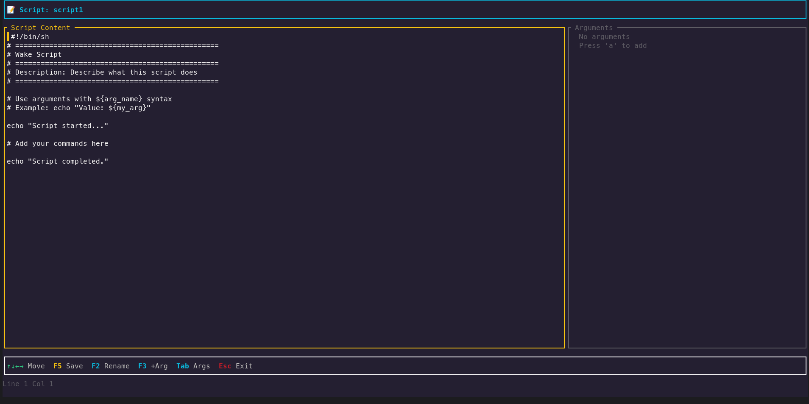Click 'Press a to add' hint text
This screenshot has width=809, height=404.
tap(613, 45)
